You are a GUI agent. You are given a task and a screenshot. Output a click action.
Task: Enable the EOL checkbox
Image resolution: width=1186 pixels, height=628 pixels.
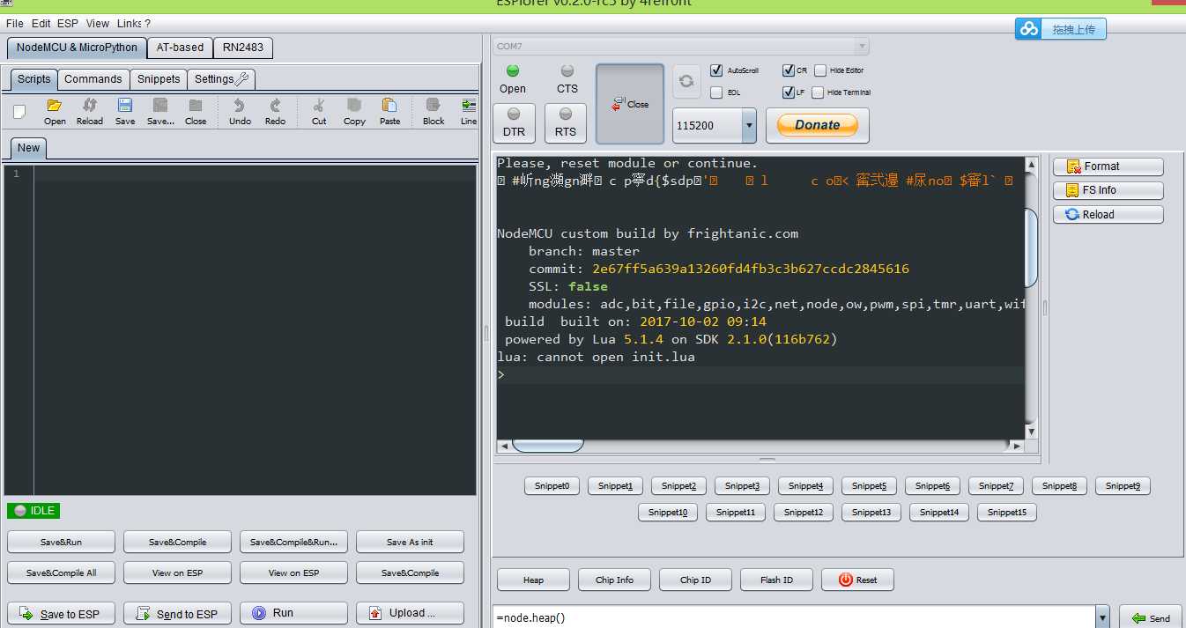point(716,92)
